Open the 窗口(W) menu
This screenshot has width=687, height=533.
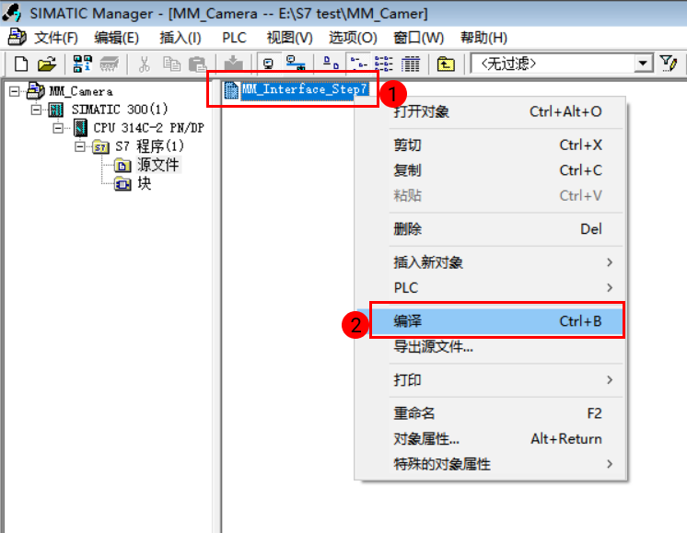(x=418, y=38)
